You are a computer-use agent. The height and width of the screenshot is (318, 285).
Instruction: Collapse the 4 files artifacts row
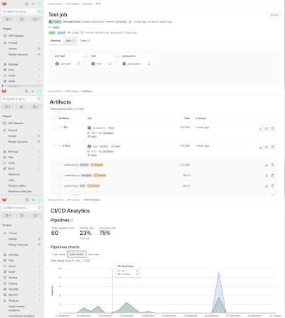coord(60,146)
